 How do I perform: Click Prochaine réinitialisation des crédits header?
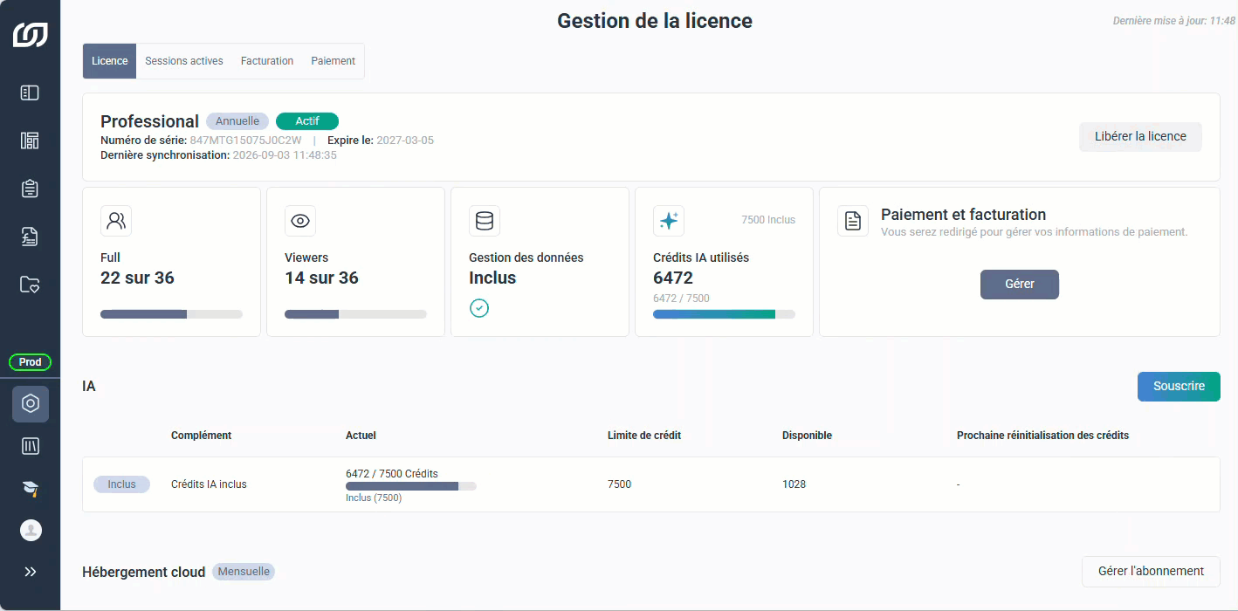[x=1042, y=436]
